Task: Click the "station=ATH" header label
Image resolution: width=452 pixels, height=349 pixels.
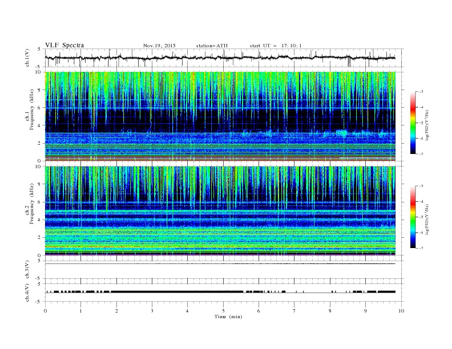Action: (212, 46)
